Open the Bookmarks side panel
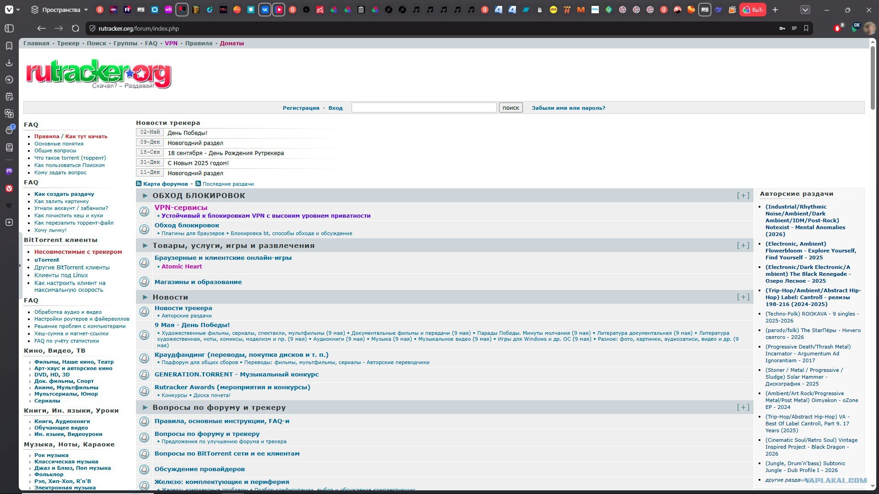879x494 pixels. coord(9,46)
